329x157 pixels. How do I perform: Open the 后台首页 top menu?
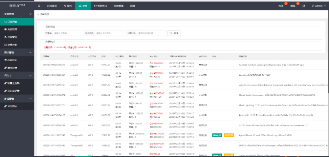[x=52, y=6]
